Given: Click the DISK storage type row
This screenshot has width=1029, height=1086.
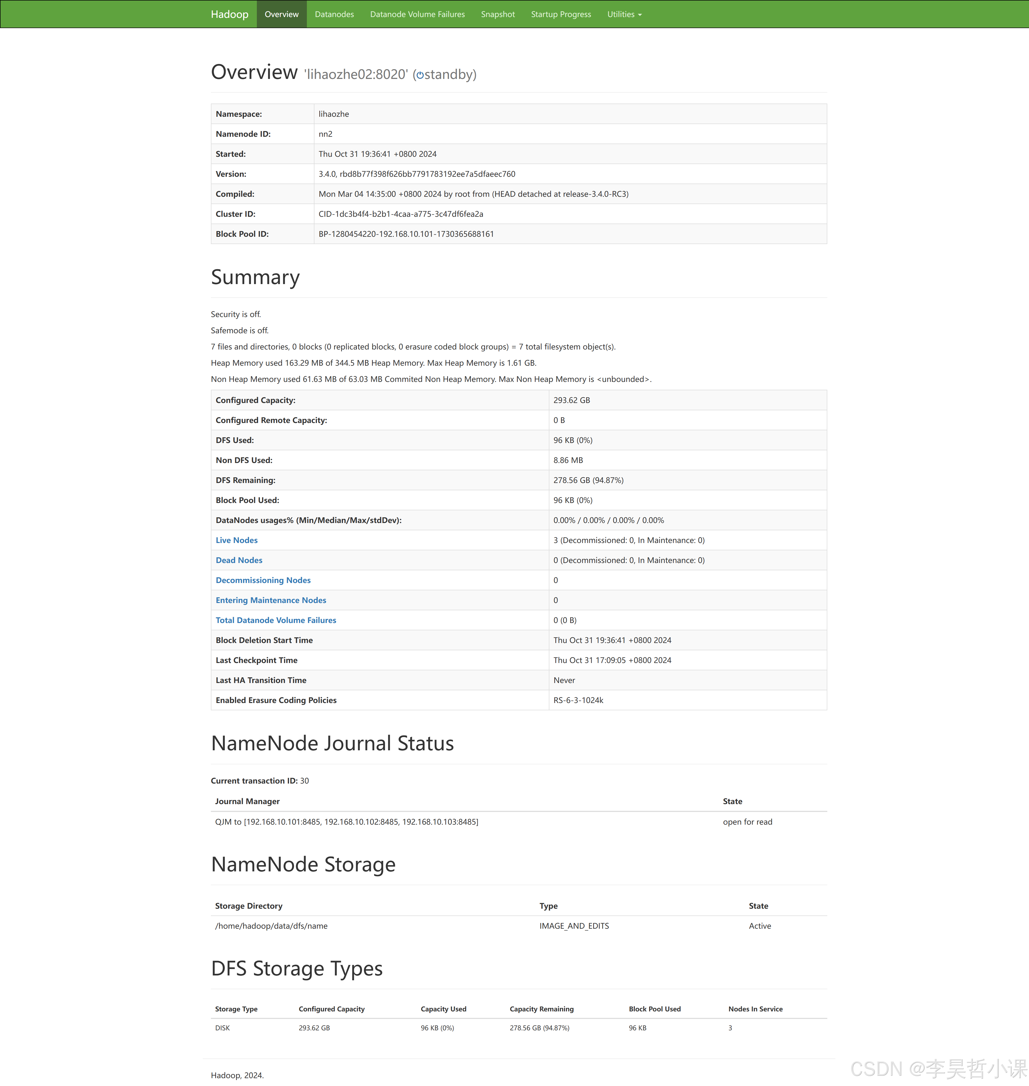Looking at the screenshot, I should pyautogui.click(x=223, y=1028).
